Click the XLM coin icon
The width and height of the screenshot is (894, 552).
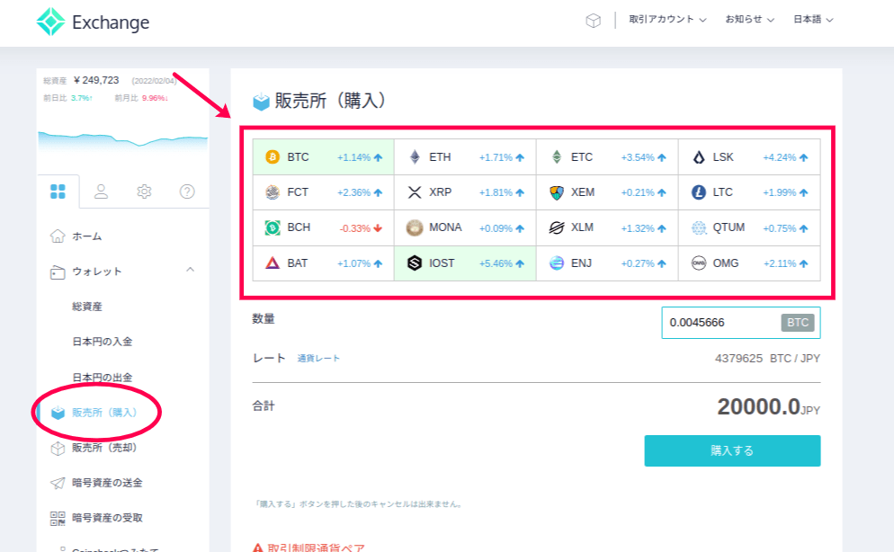tap(557, 227)
